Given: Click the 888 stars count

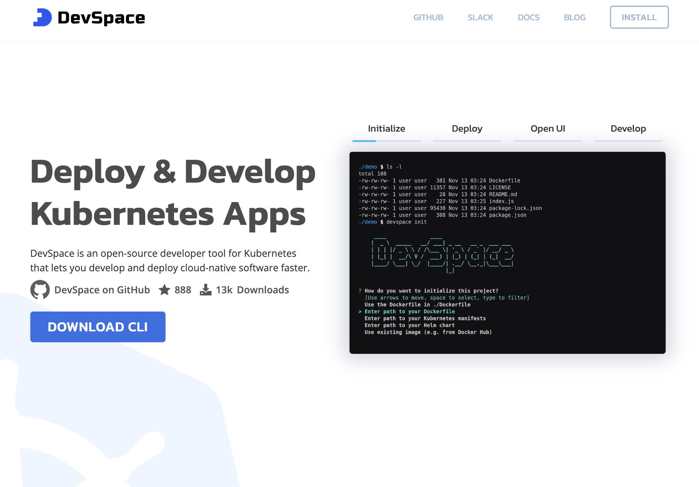Looking at the screenshot, I should [183, 290].
